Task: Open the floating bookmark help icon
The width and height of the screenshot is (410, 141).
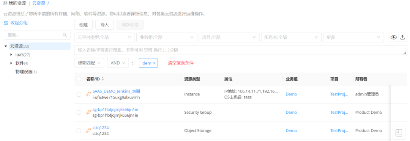Action: point(399,133)
